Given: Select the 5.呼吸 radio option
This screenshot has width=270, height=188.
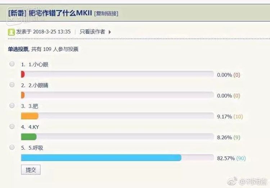Looking at the screenshot, I should [12, 147].
